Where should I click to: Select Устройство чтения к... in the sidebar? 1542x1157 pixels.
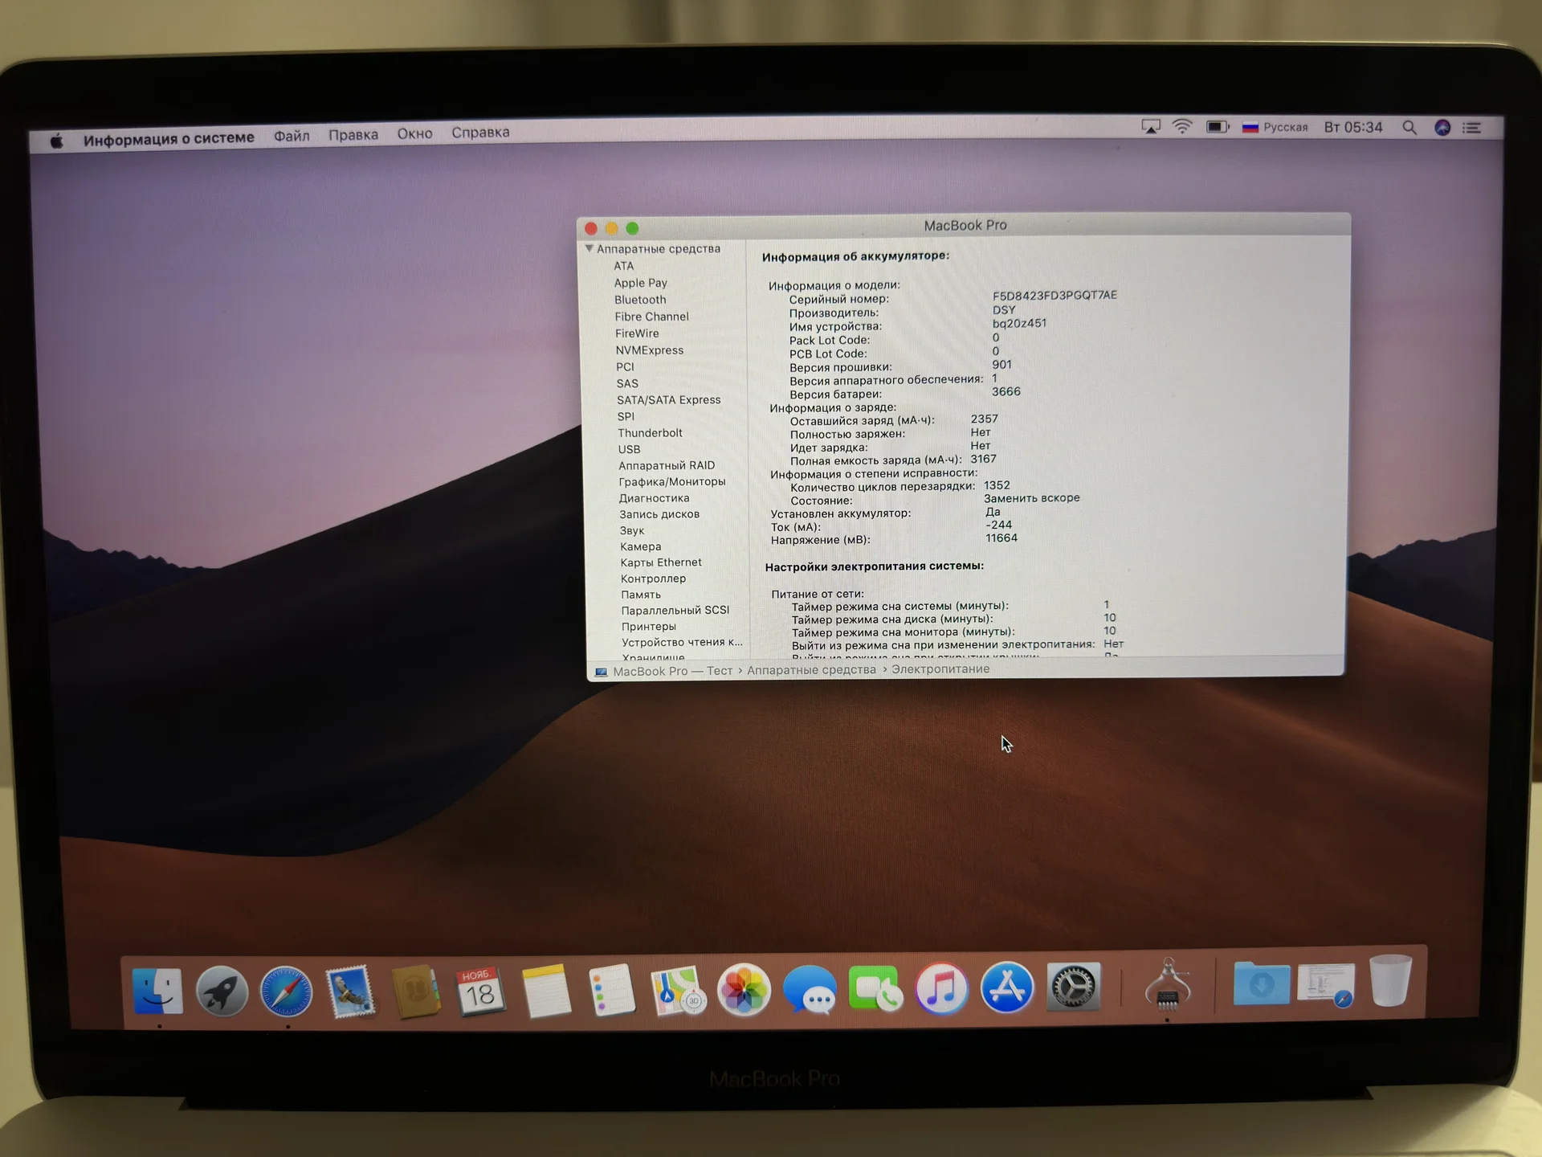click(682, 643)
